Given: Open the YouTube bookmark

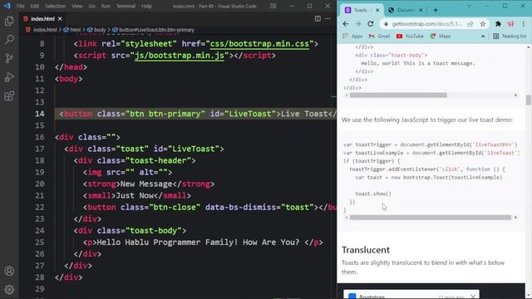Looking at the screenshot, I should 410,36.
